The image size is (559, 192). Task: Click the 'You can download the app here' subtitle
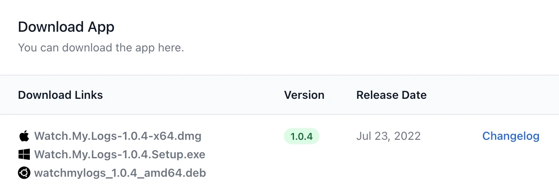[x=101, y=47]
